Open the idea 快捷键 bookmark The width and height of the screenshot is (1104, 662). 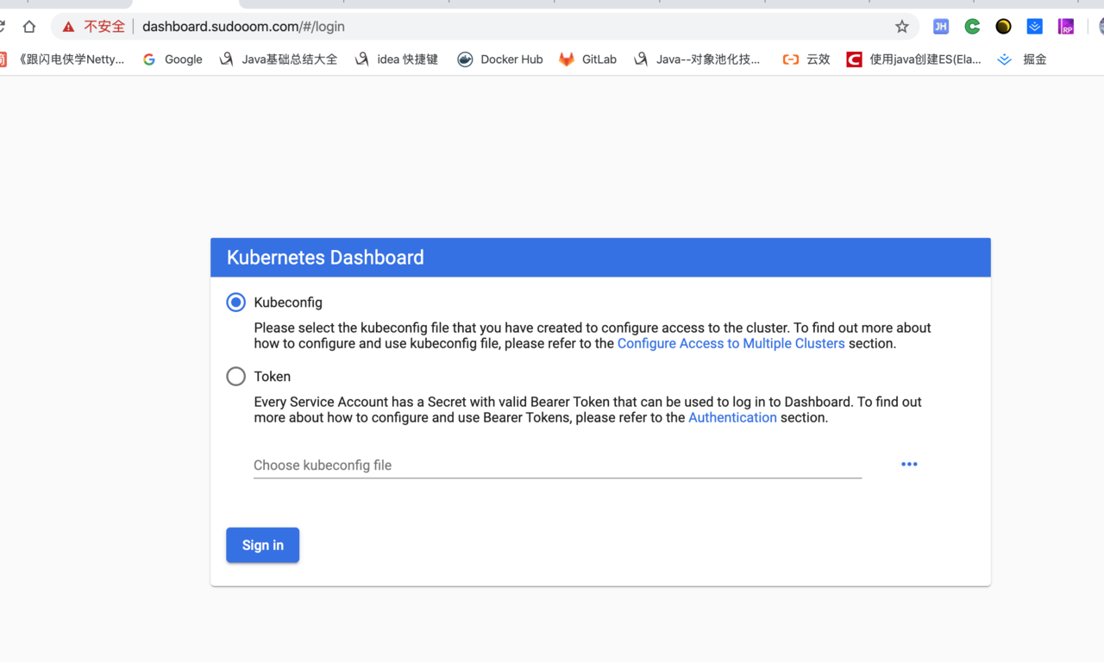click(396, 59)
